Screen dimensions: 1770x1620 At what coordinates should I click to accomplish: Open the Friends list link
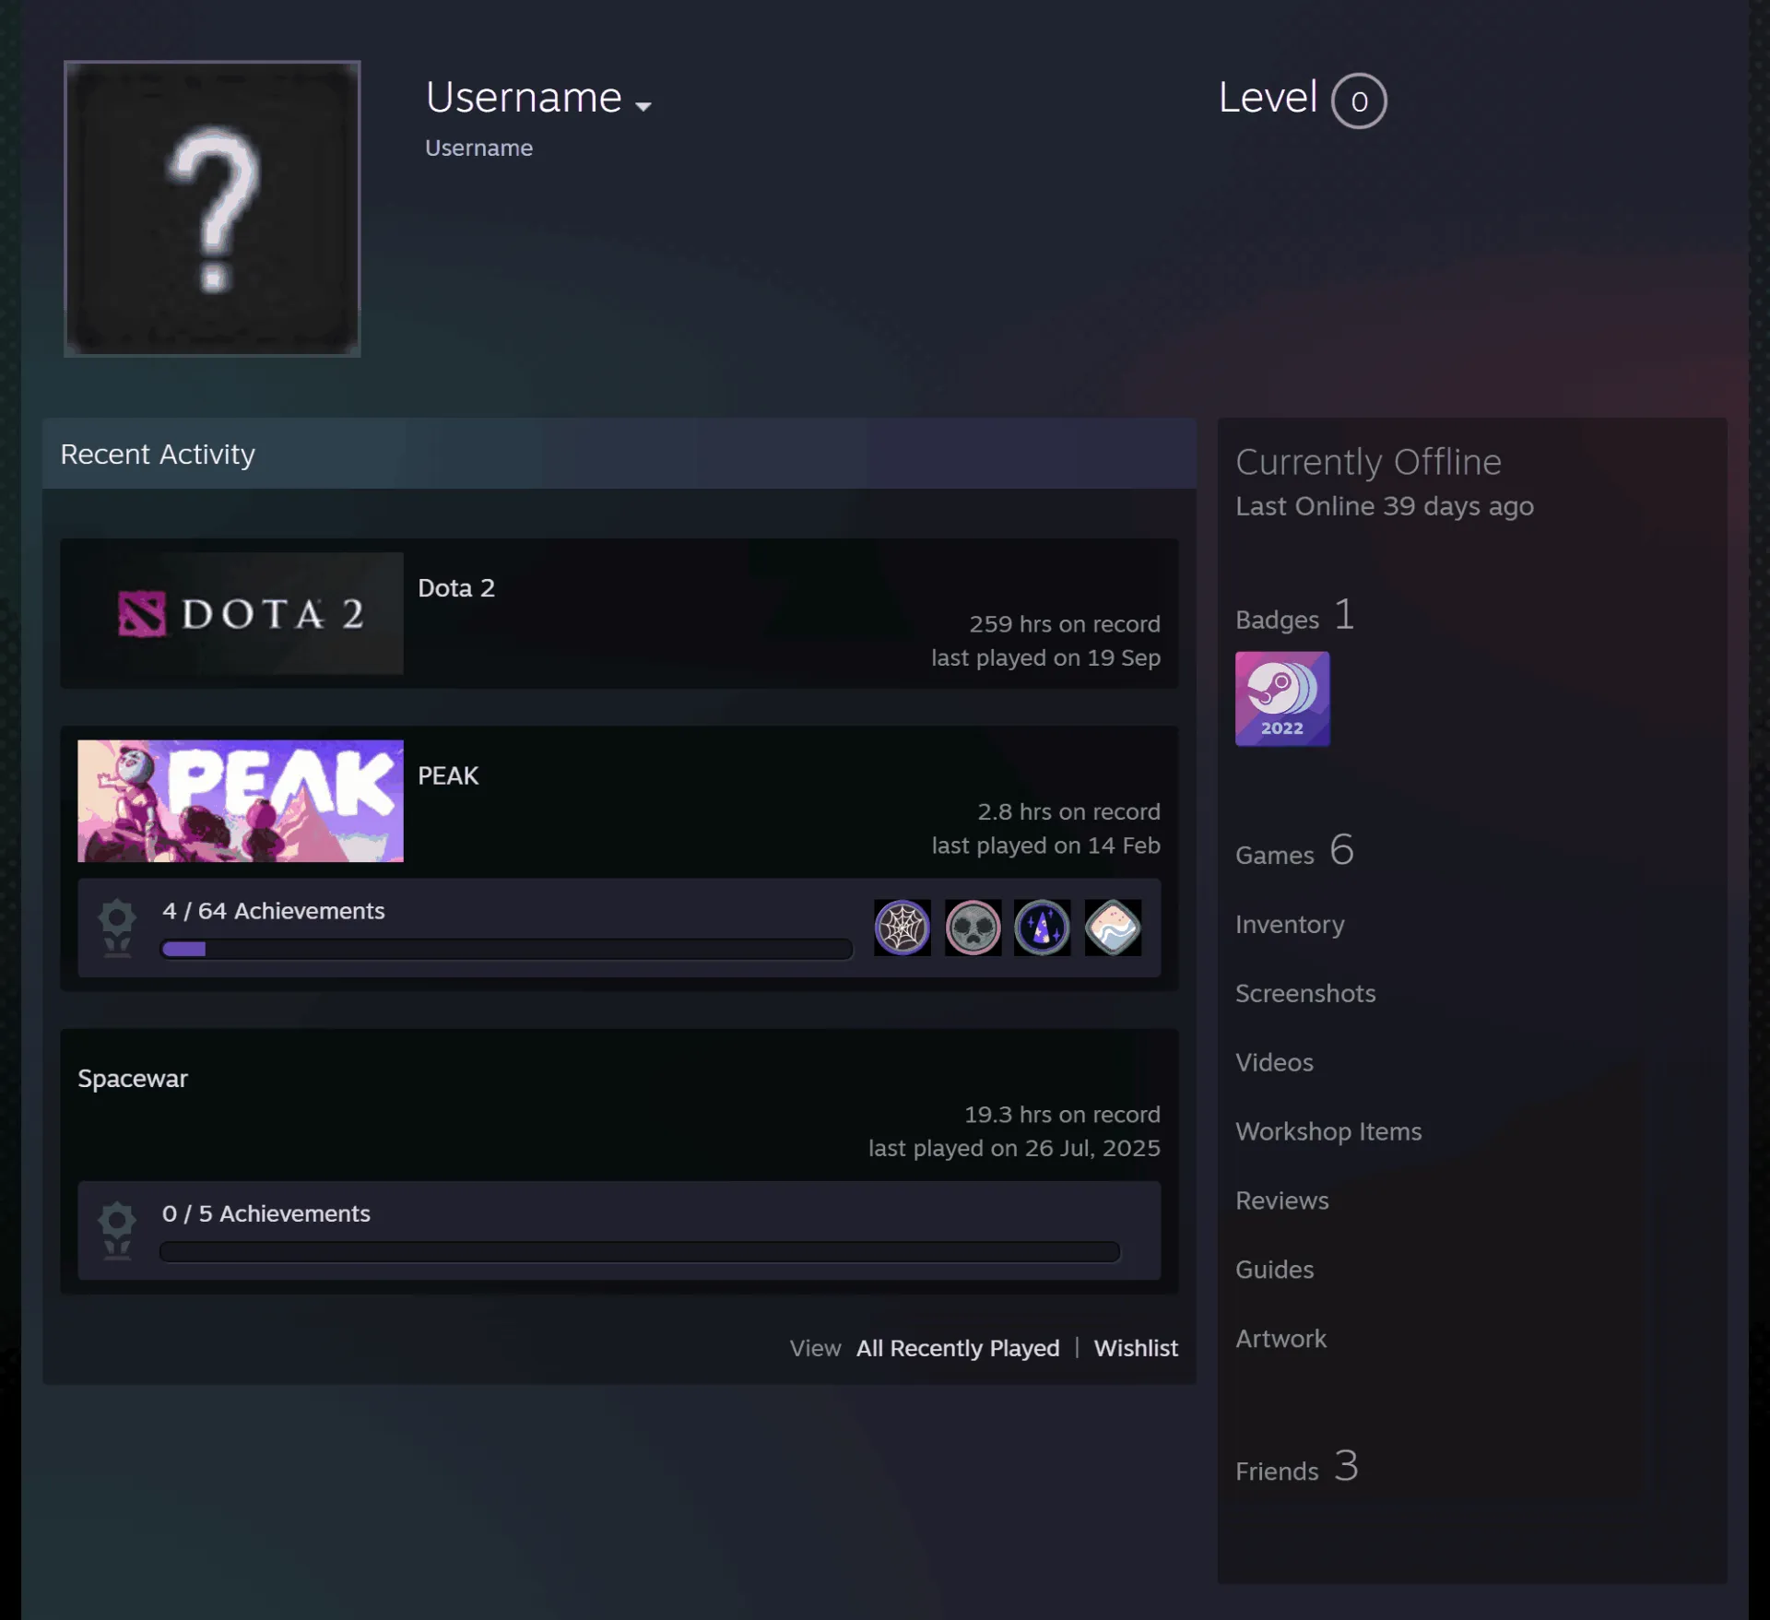pyautogui.click(x=1297, y=1467)
